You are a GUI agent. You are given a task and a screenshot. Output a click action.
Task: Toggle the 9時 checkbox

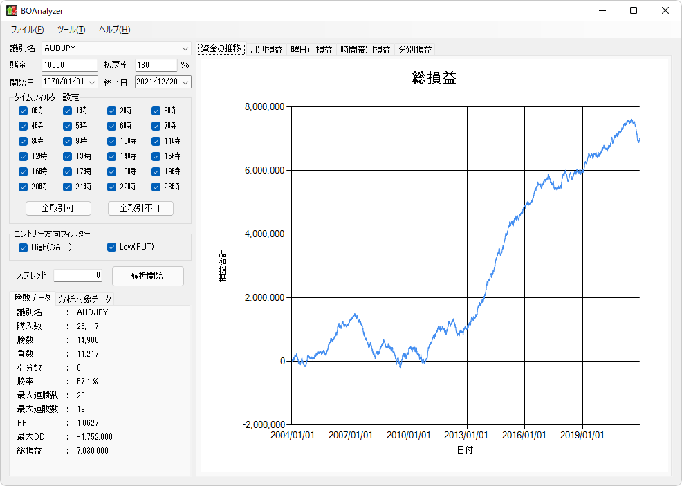tap(67, 141)
